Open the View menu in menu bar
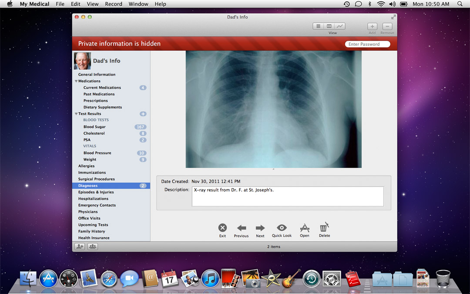470x294 pixels. (x=93, y=4)
